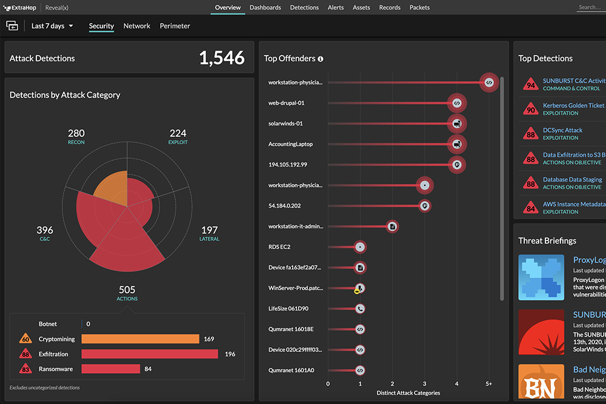Open the Top Offenders info tooltip icon
The height and width of the screenshot is (404, 606).
coord(320,58)
